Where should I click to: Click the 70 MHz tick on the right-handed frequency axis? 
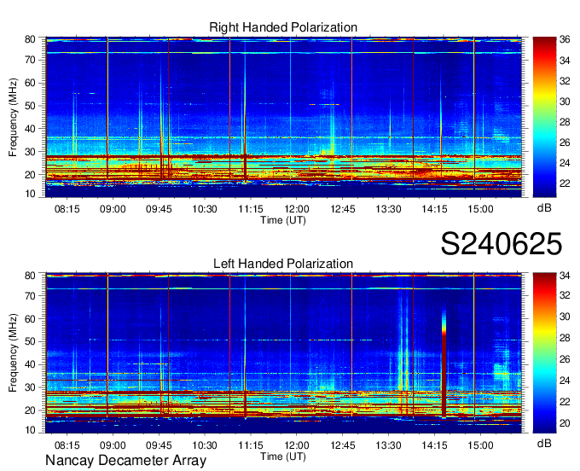coord(30,60)
